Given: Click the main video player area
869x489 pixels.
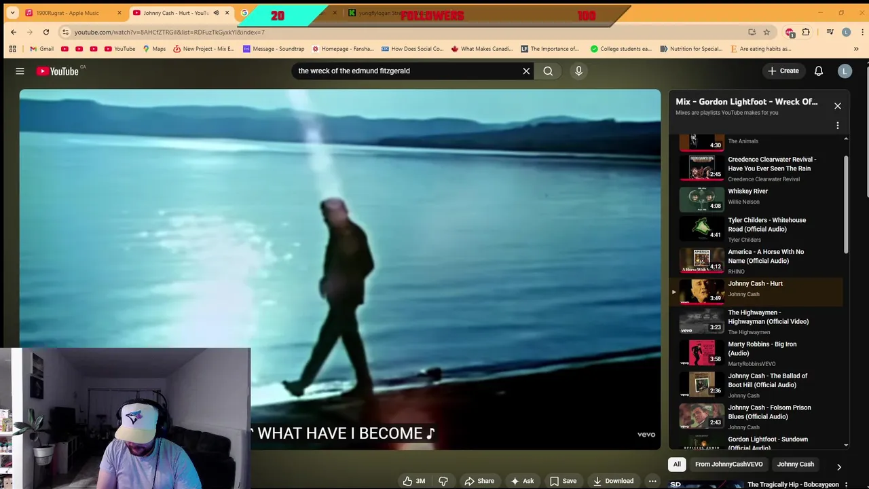Looking at the screenshot, I should click(x=339, y=270).
